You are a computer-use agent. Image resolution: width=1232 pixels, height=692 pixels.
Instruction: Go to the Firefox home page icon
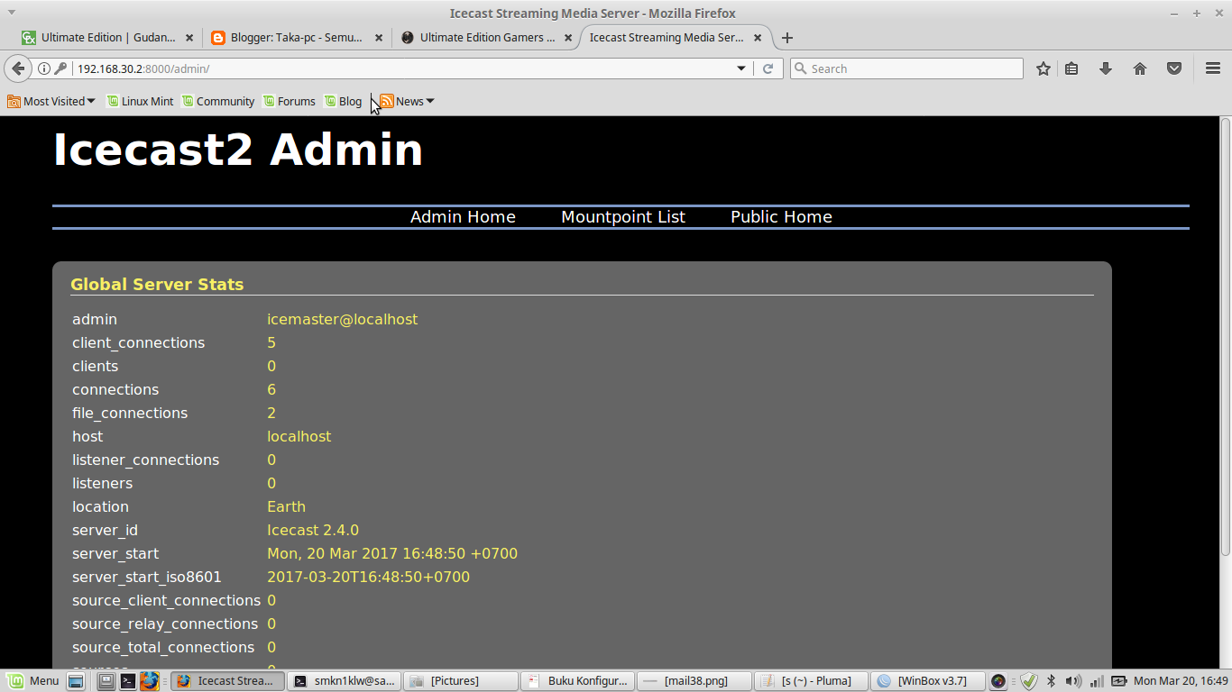(x=1140, y=68)
